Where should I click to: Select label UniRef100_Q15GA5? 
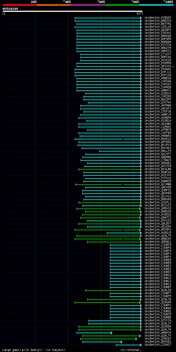pyautogui.click(x=158, y=302)
